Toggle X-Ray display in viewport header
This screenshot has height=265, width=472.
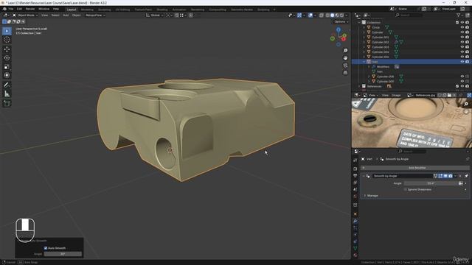322,15
